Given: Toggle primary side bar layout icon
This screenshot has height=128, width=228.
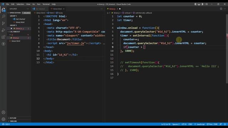Looking at the screenshot, I should pyautogui.click(x=196, y=4).
